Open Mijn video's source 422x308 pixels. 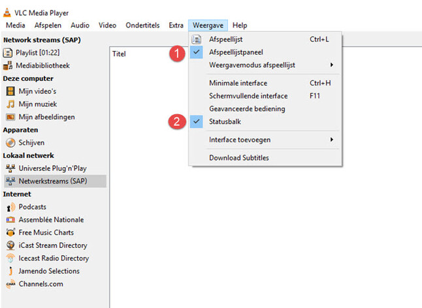click(x=37, y=91)
